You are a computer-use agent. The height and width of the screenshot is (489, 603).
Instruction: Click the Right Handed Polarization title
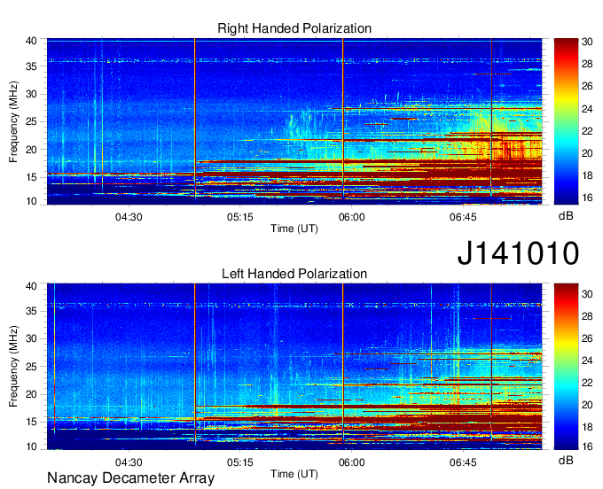(294, 28)
